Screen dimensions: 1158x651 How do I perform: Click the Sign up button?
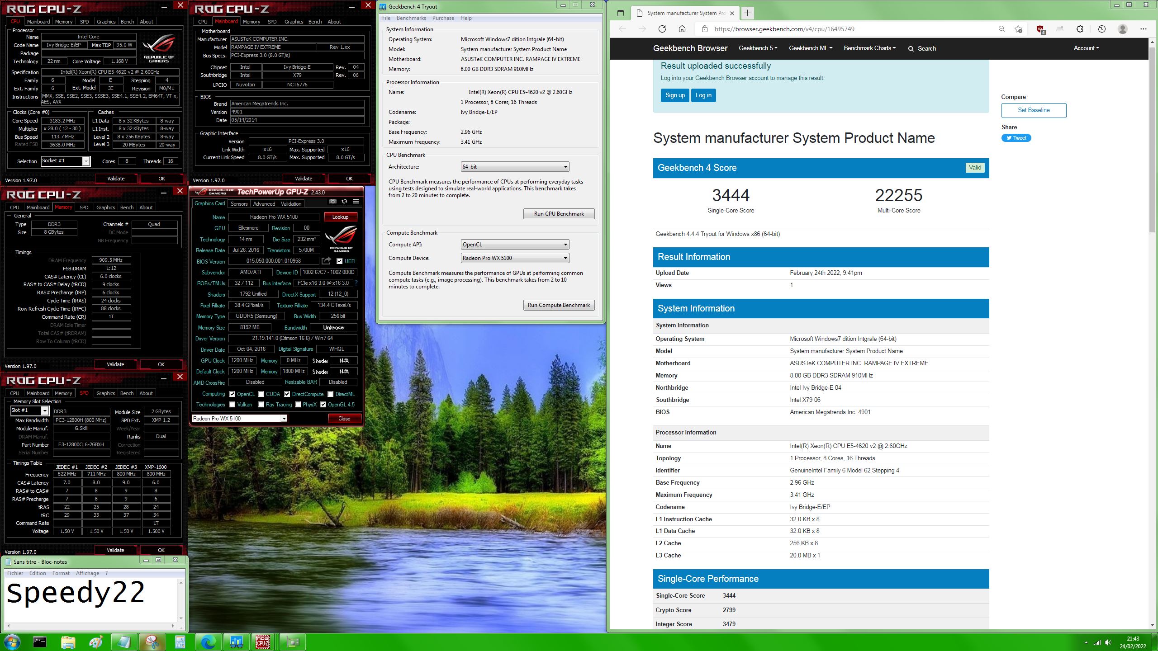click(675, 95)
